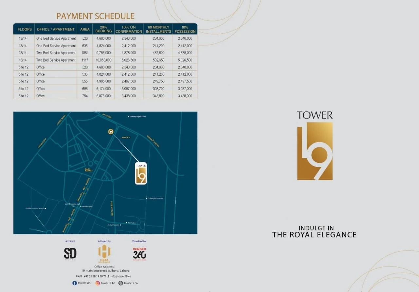Click THE ROYAL ELEGANCE tagline
Screen dimensions: 419x292
point(314,234)
